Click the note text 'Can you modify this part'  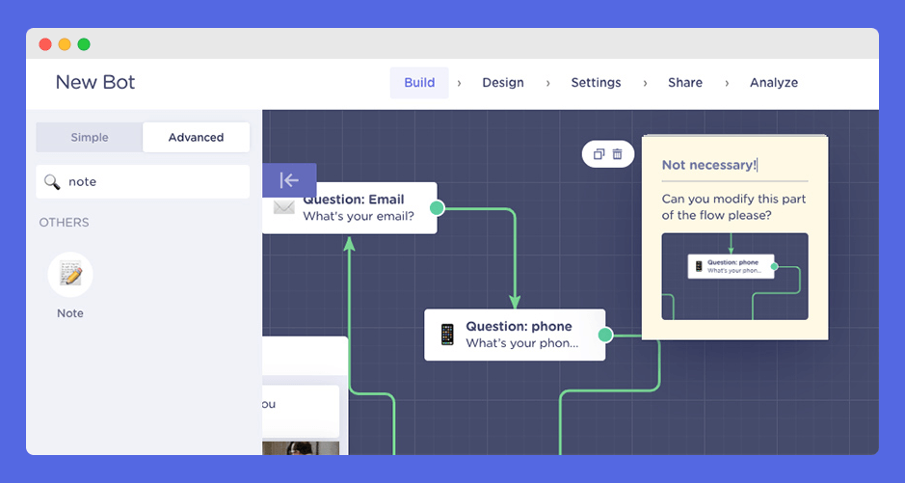tap(733, 200)
